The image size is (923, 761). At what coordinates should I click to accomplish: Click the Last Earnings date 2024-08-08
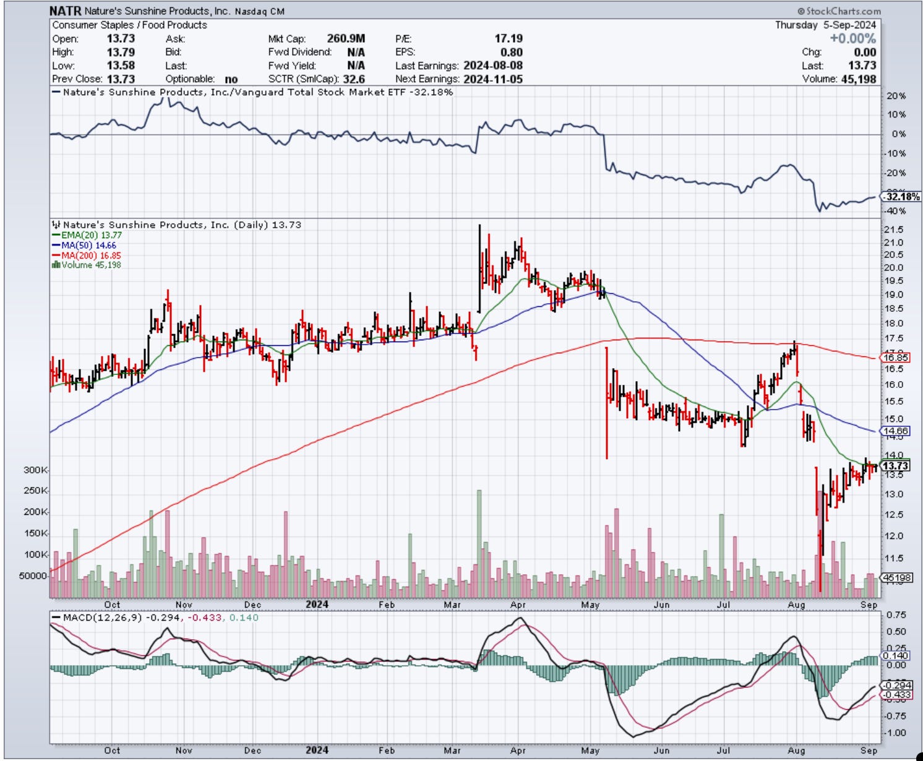[x=492, y=66]
